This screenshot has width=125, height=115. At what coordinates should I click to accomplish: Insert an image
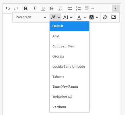[x=114, y=17]
